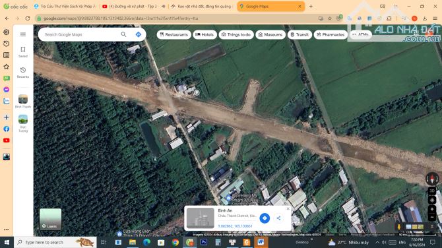
Task: Open the red user profile avatar
Action: 414,18
